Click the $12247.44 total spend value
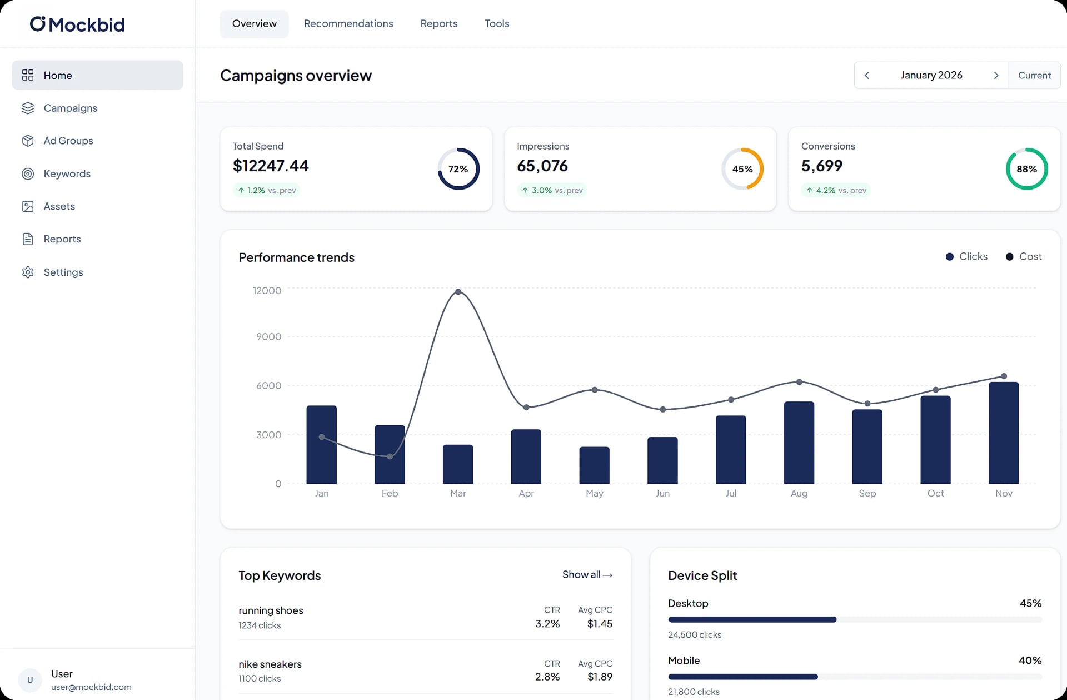The width and height of the screenshot is (1067, 700). [271, 166]
